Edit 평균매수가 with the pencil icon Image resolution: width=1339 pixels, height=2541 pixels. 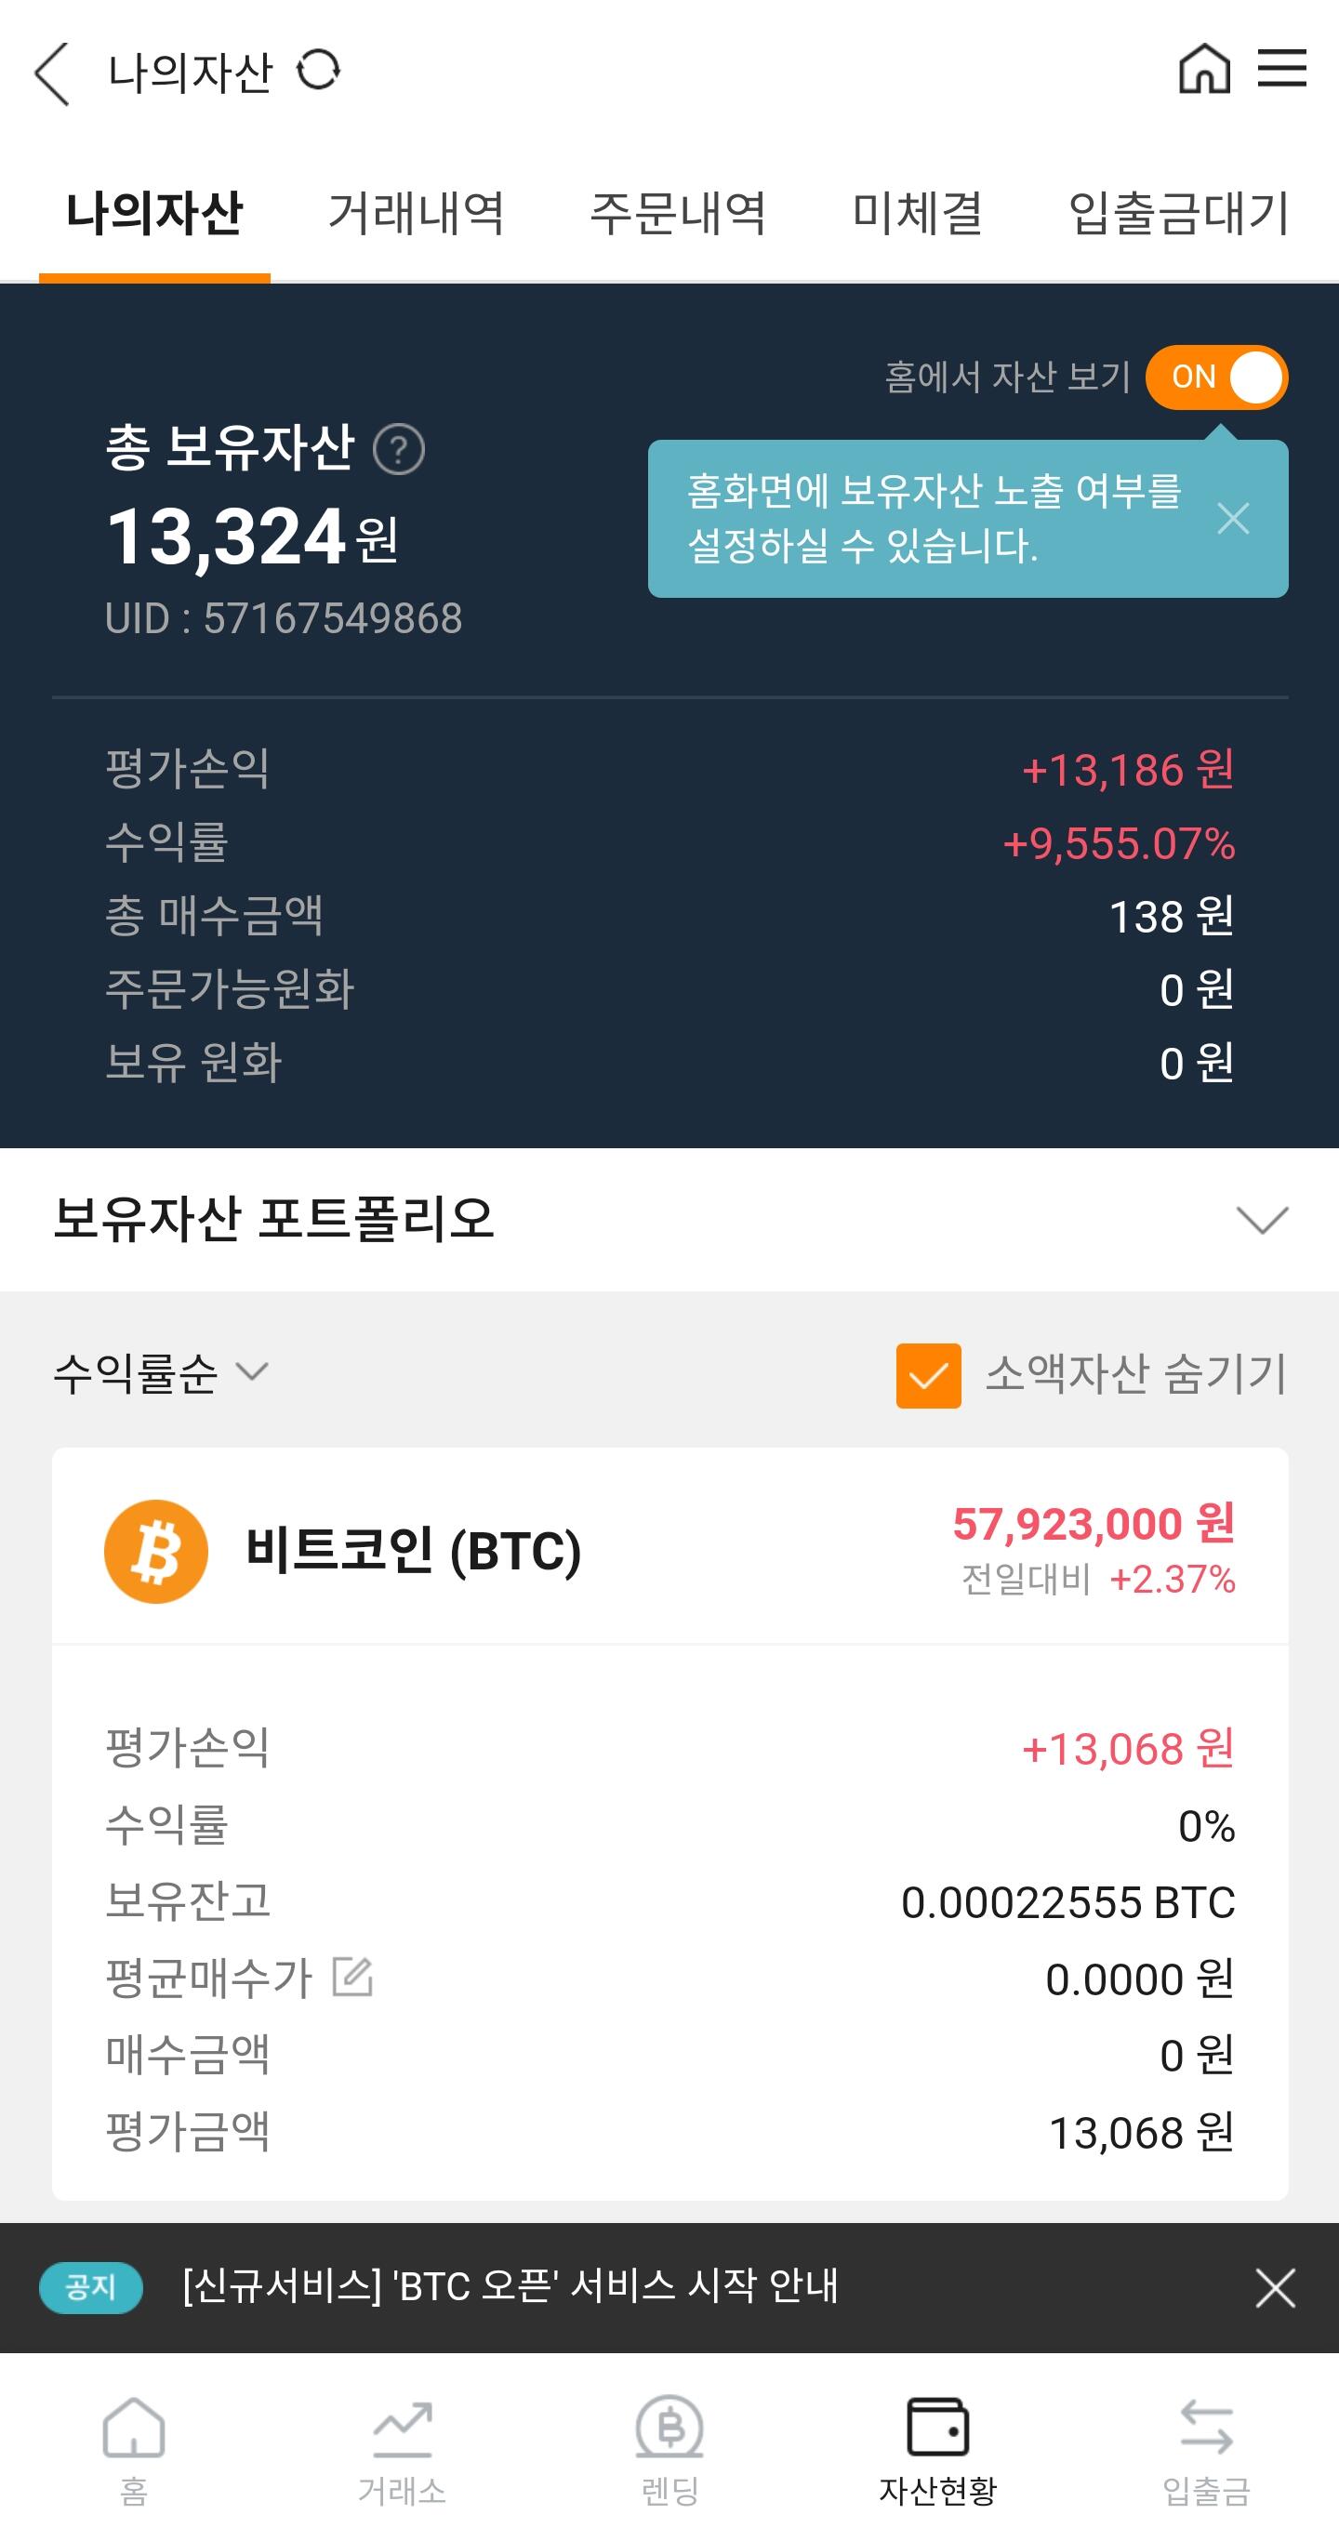click(x=352, y=1977)
